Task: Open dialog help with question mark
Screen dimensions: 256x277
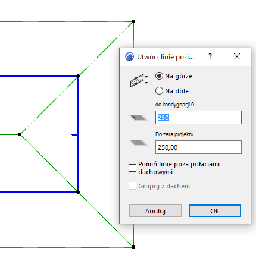Action: click(210, 57)
